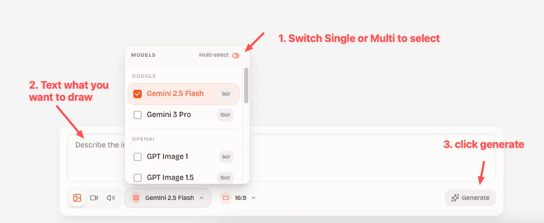544x223 pixels.
Task: Click the sparkle icon on the Generate button
Action: (x=455, y=198)
